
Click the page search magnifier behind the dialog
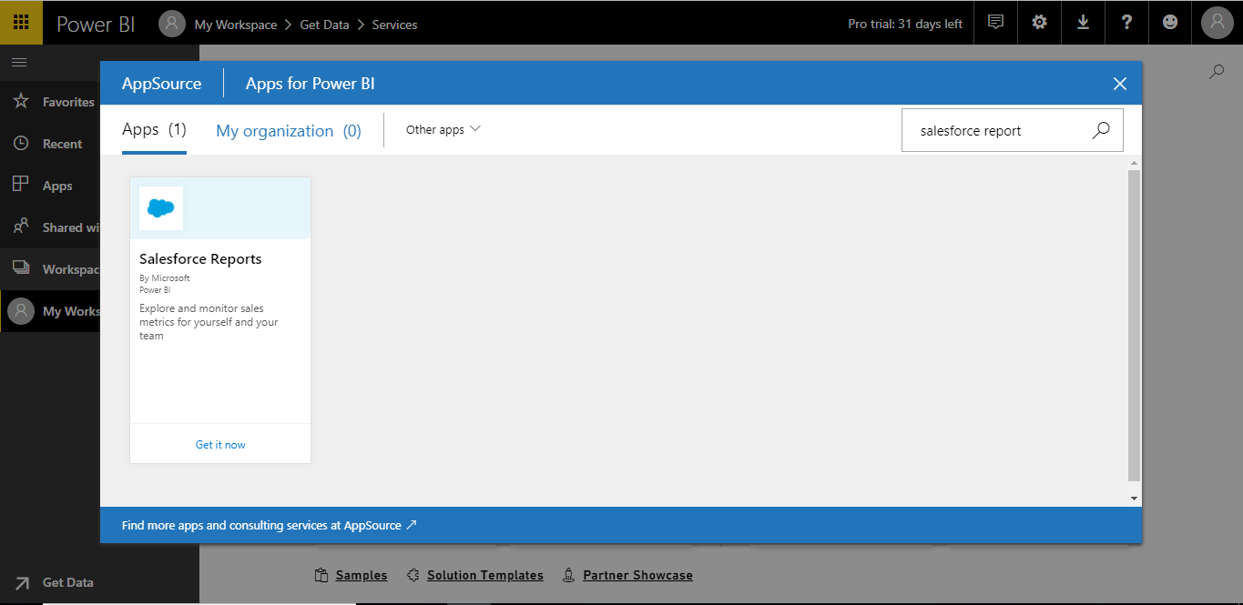[x=1217, y=71]
